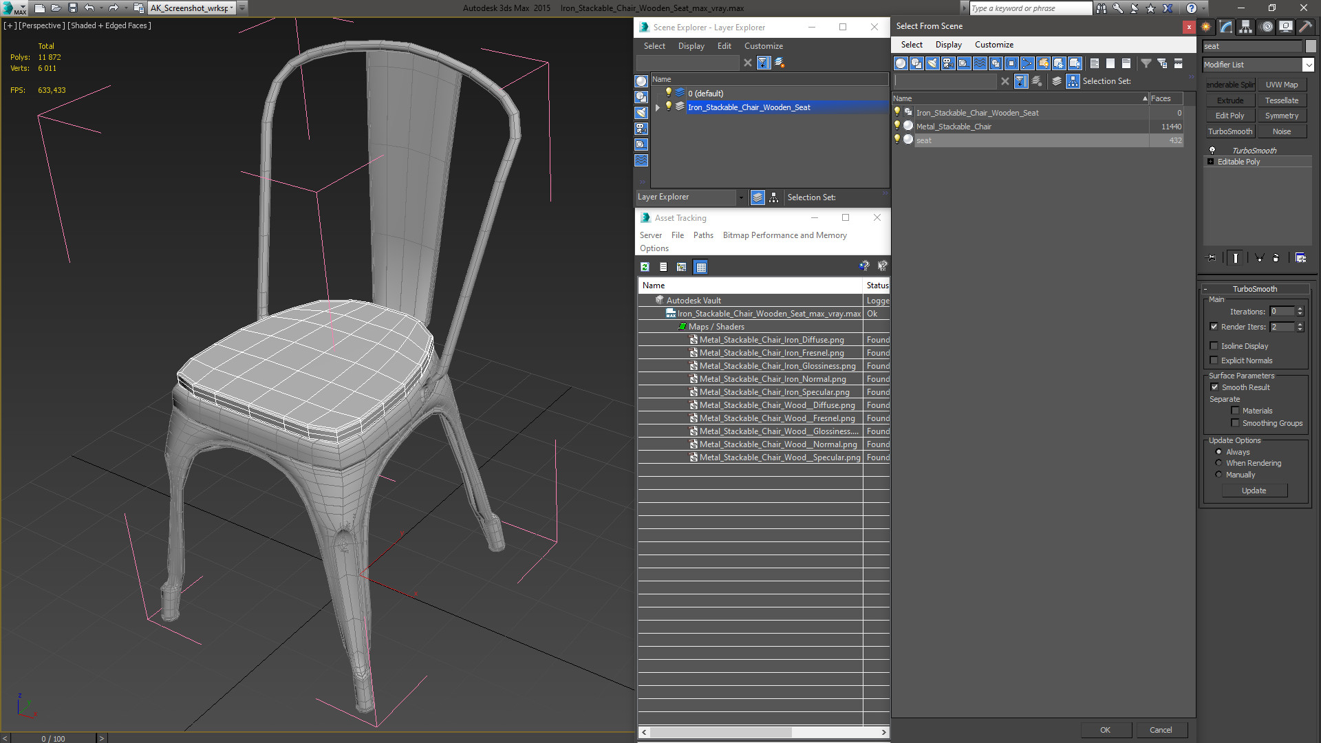Image resolution: width=1321 pixels, height=743 pixels.
Task: Select When Rendering update option
Action: point(1218,463)
